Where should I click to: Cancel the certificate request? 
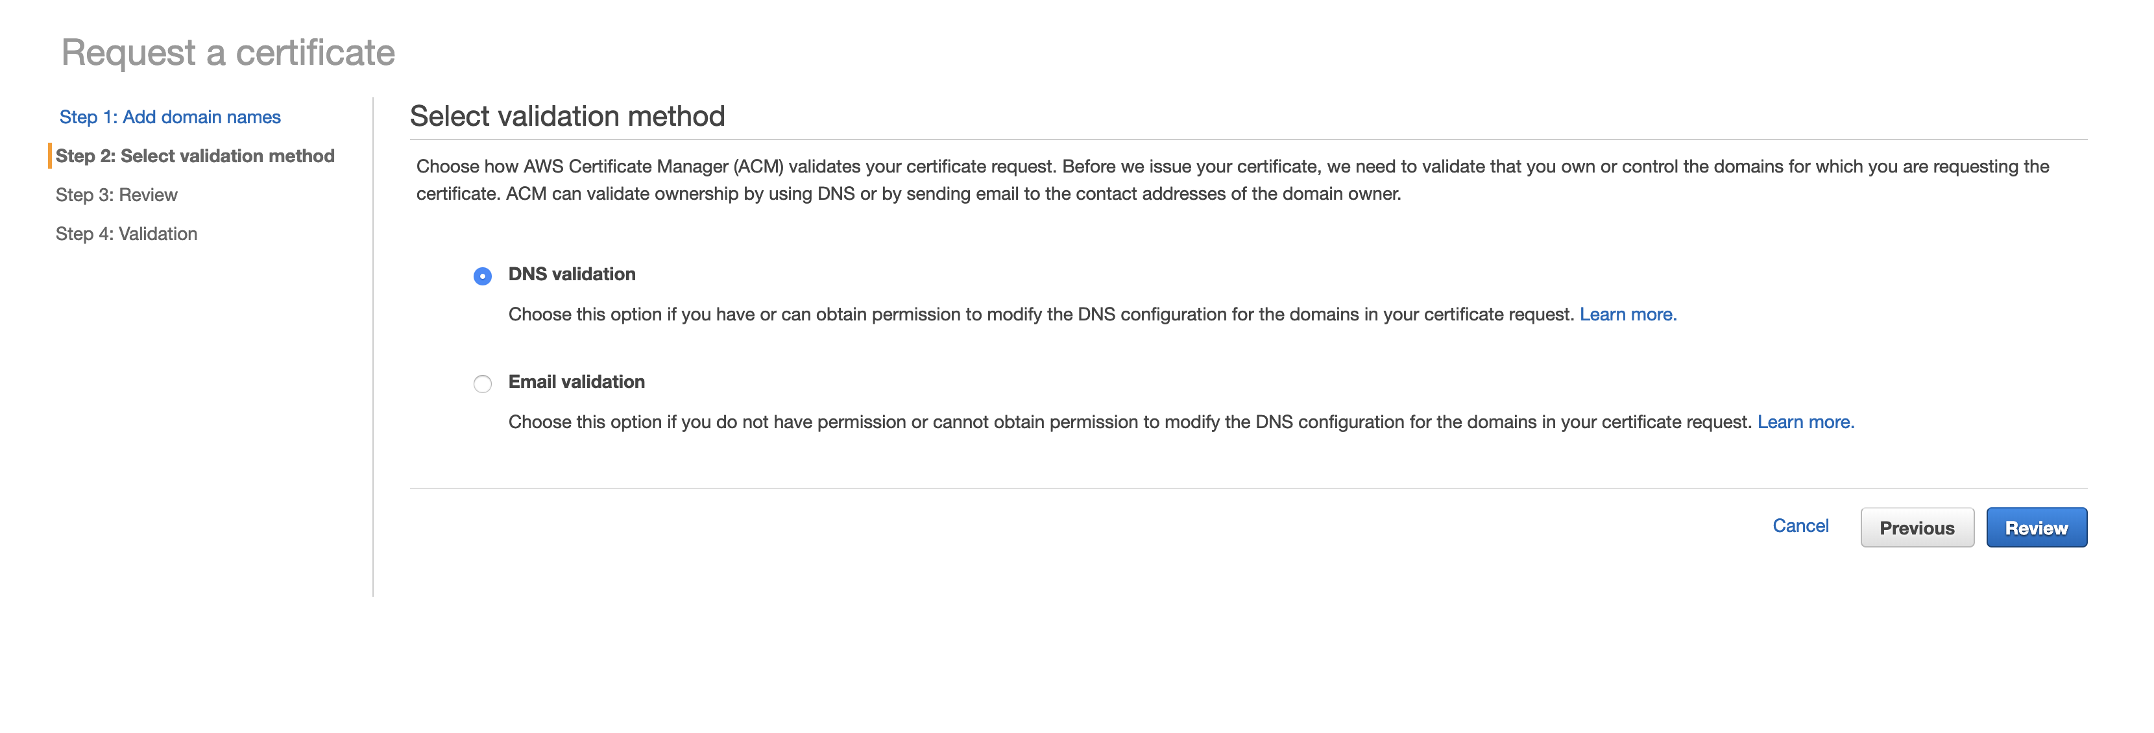pyautogui.click(x=1800, y=525)
